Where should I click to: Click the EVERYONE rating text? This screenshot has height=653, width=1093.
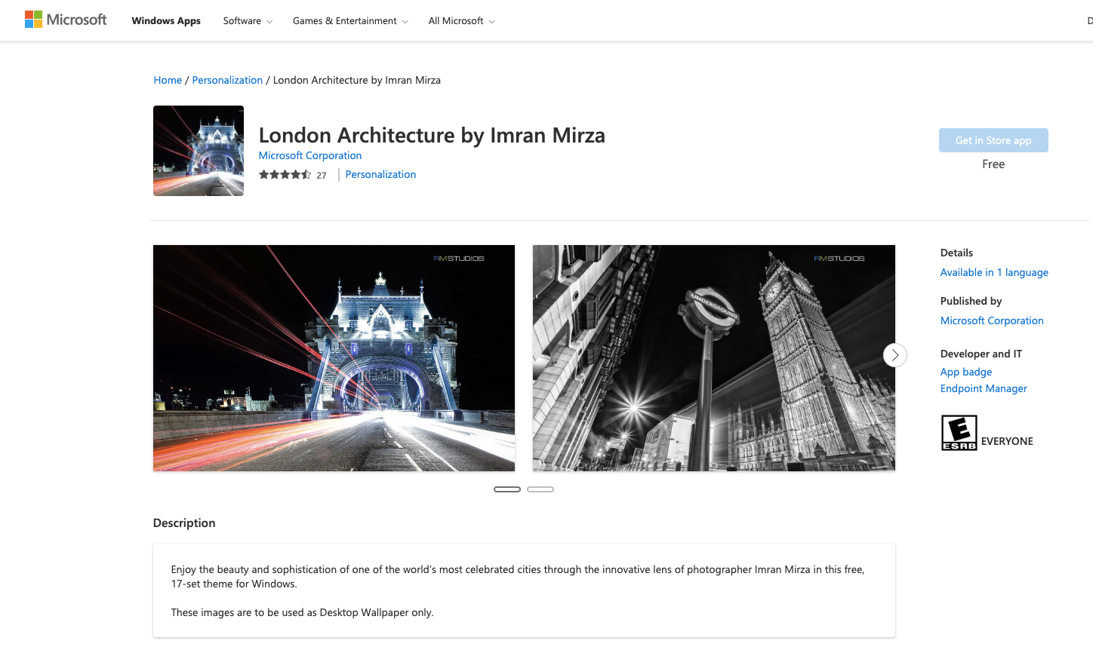click(1007, 441)
